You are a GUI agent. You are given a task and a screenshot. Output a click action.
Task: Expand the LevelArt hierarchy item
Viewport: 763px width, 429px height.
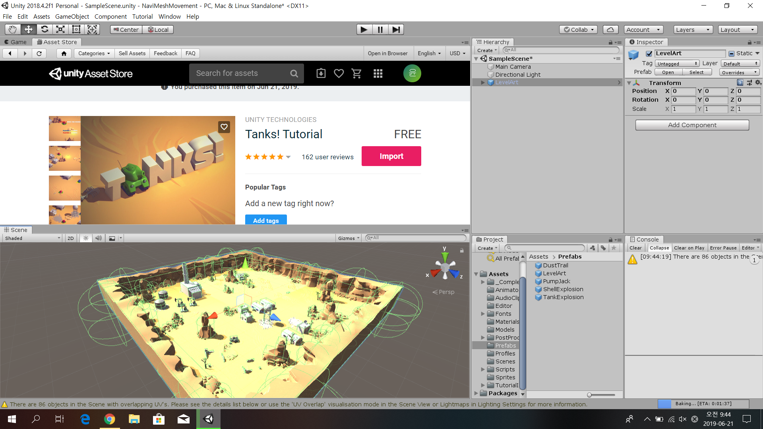(483, 83)
